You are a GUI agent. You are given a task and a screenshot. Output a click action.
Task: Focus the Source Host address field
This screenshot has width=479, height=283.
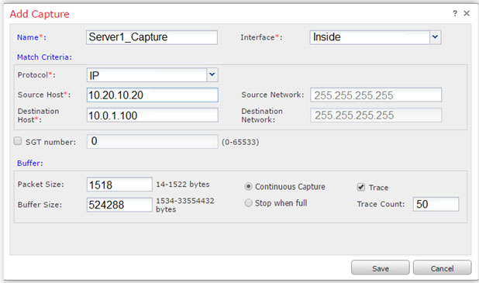click(x=153, y=95)
